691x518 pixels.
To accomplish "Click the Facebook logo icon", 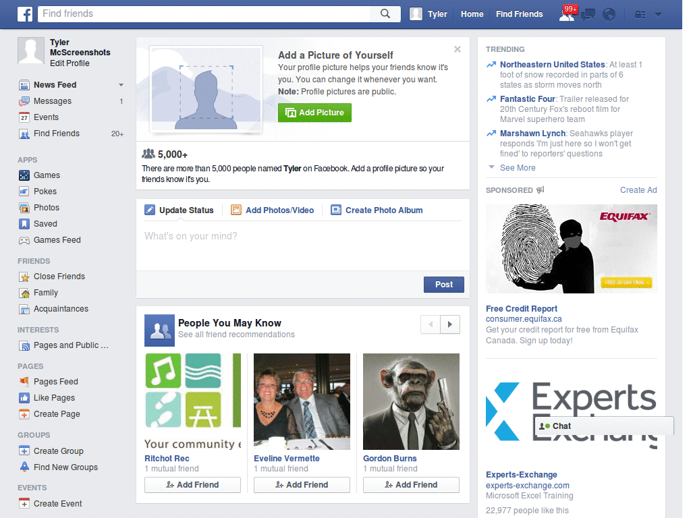I will pos(25,13).
